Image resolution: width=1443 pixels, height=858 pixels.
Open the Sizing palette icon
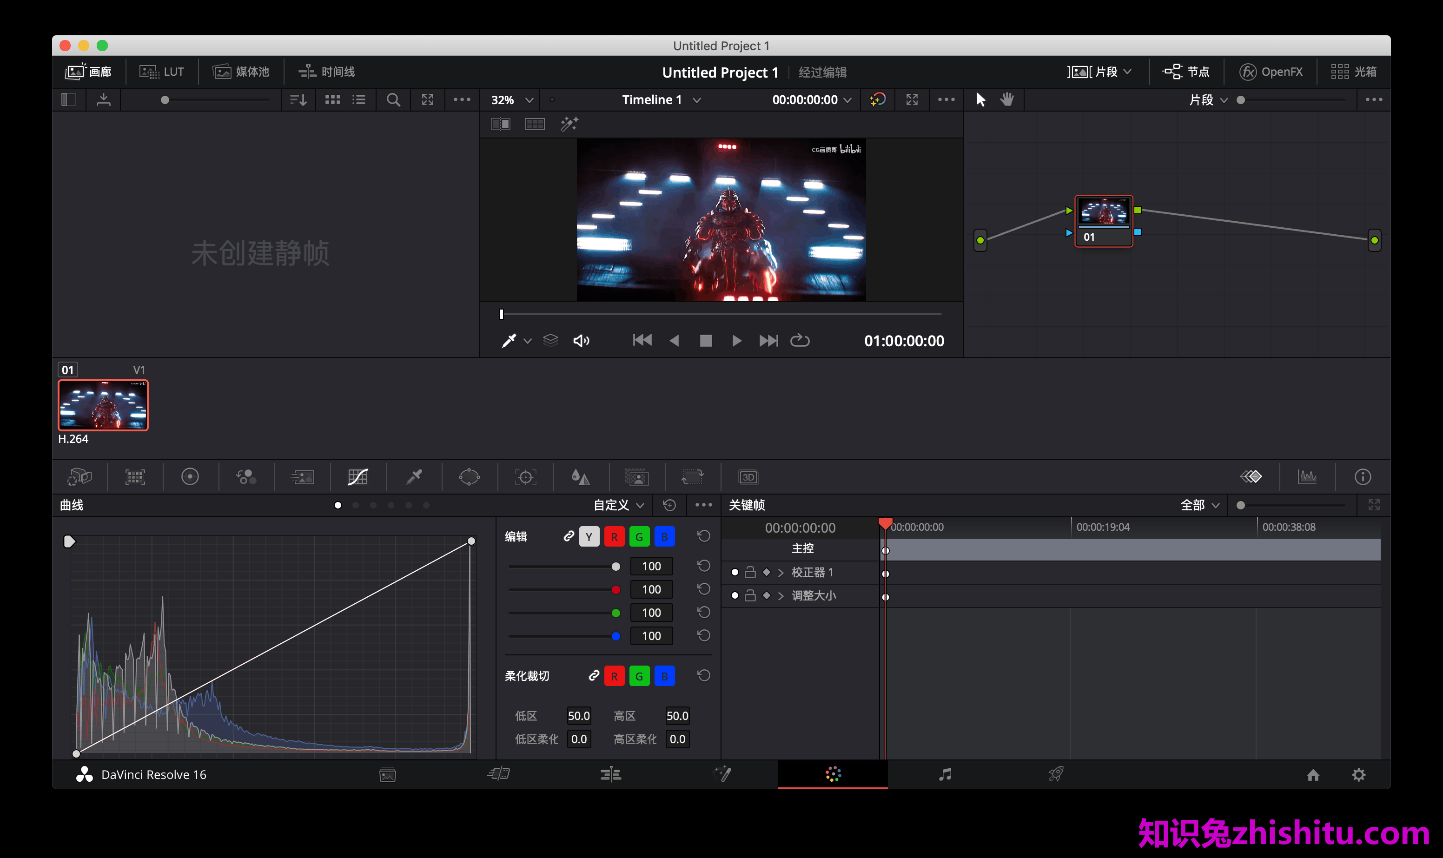[x=692, y=476]
